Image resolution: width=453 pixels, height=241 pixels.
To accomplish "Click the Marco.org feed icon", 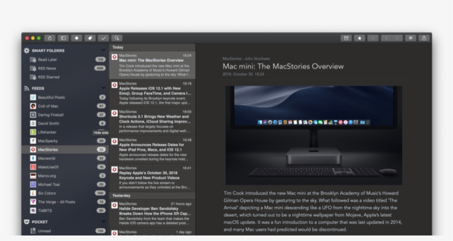I will click(x=33, y=175).
